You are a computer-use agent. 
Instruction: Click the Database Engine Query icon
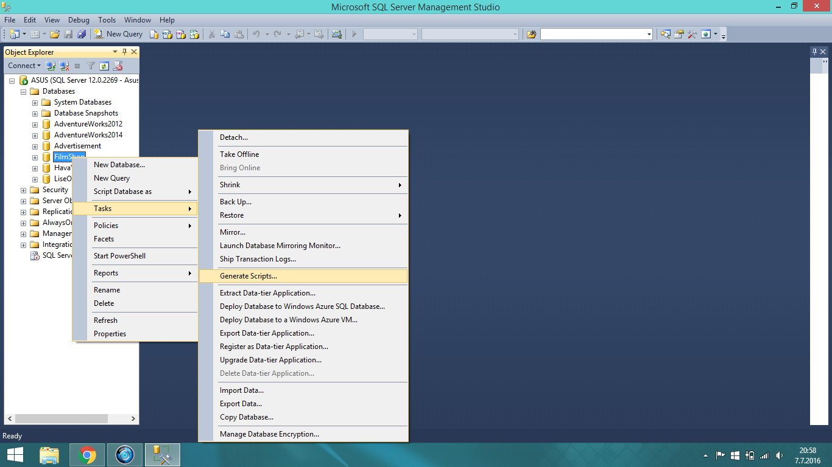point(155,34)
